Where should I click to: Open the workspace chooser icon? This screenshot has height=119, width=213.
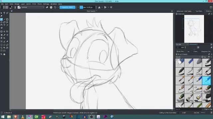[211, 7]
